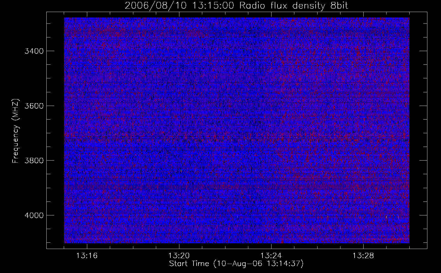Screen dimensions: 441x273
Task: Click the 13:28 time tick label
Action: tap(363, 256)
